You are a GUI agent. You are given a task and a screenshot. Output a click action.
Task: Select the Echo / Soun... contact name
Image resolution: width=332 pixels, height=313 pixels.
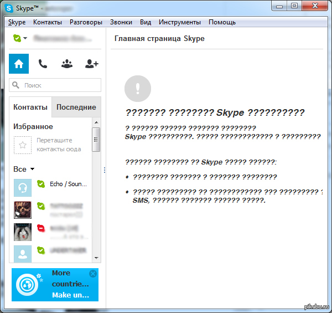pos(68,184)
